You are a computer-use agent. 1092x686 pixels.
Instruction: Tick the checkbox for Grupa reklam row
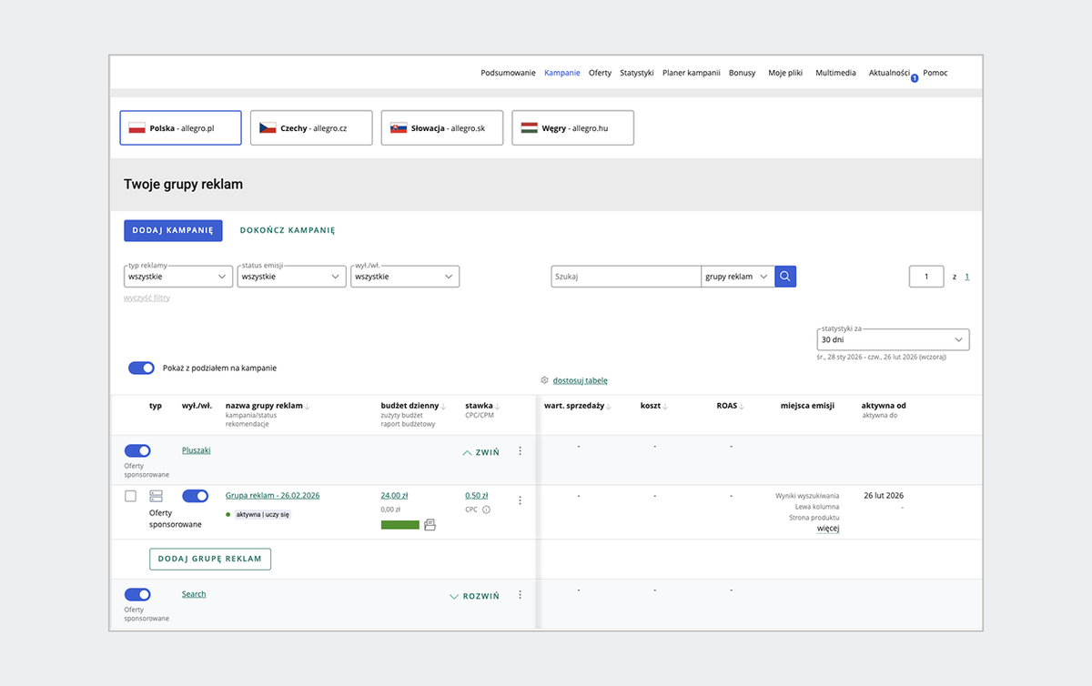pyautogui.click(x=130, y=496)
